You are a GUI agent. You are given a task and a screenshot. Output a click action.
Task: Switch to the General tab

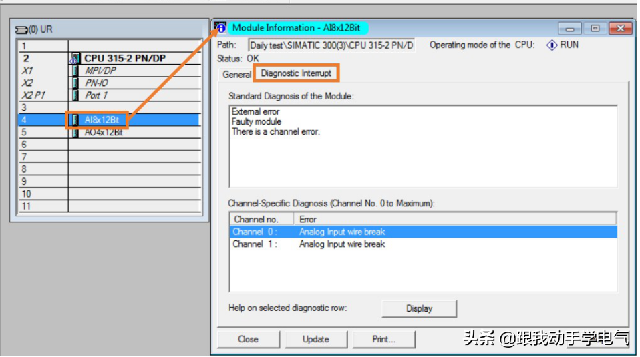[236, 75]
